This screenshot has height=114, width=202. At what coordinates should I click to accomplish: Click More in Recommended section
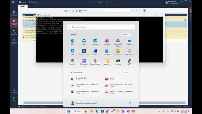point(128,73)
